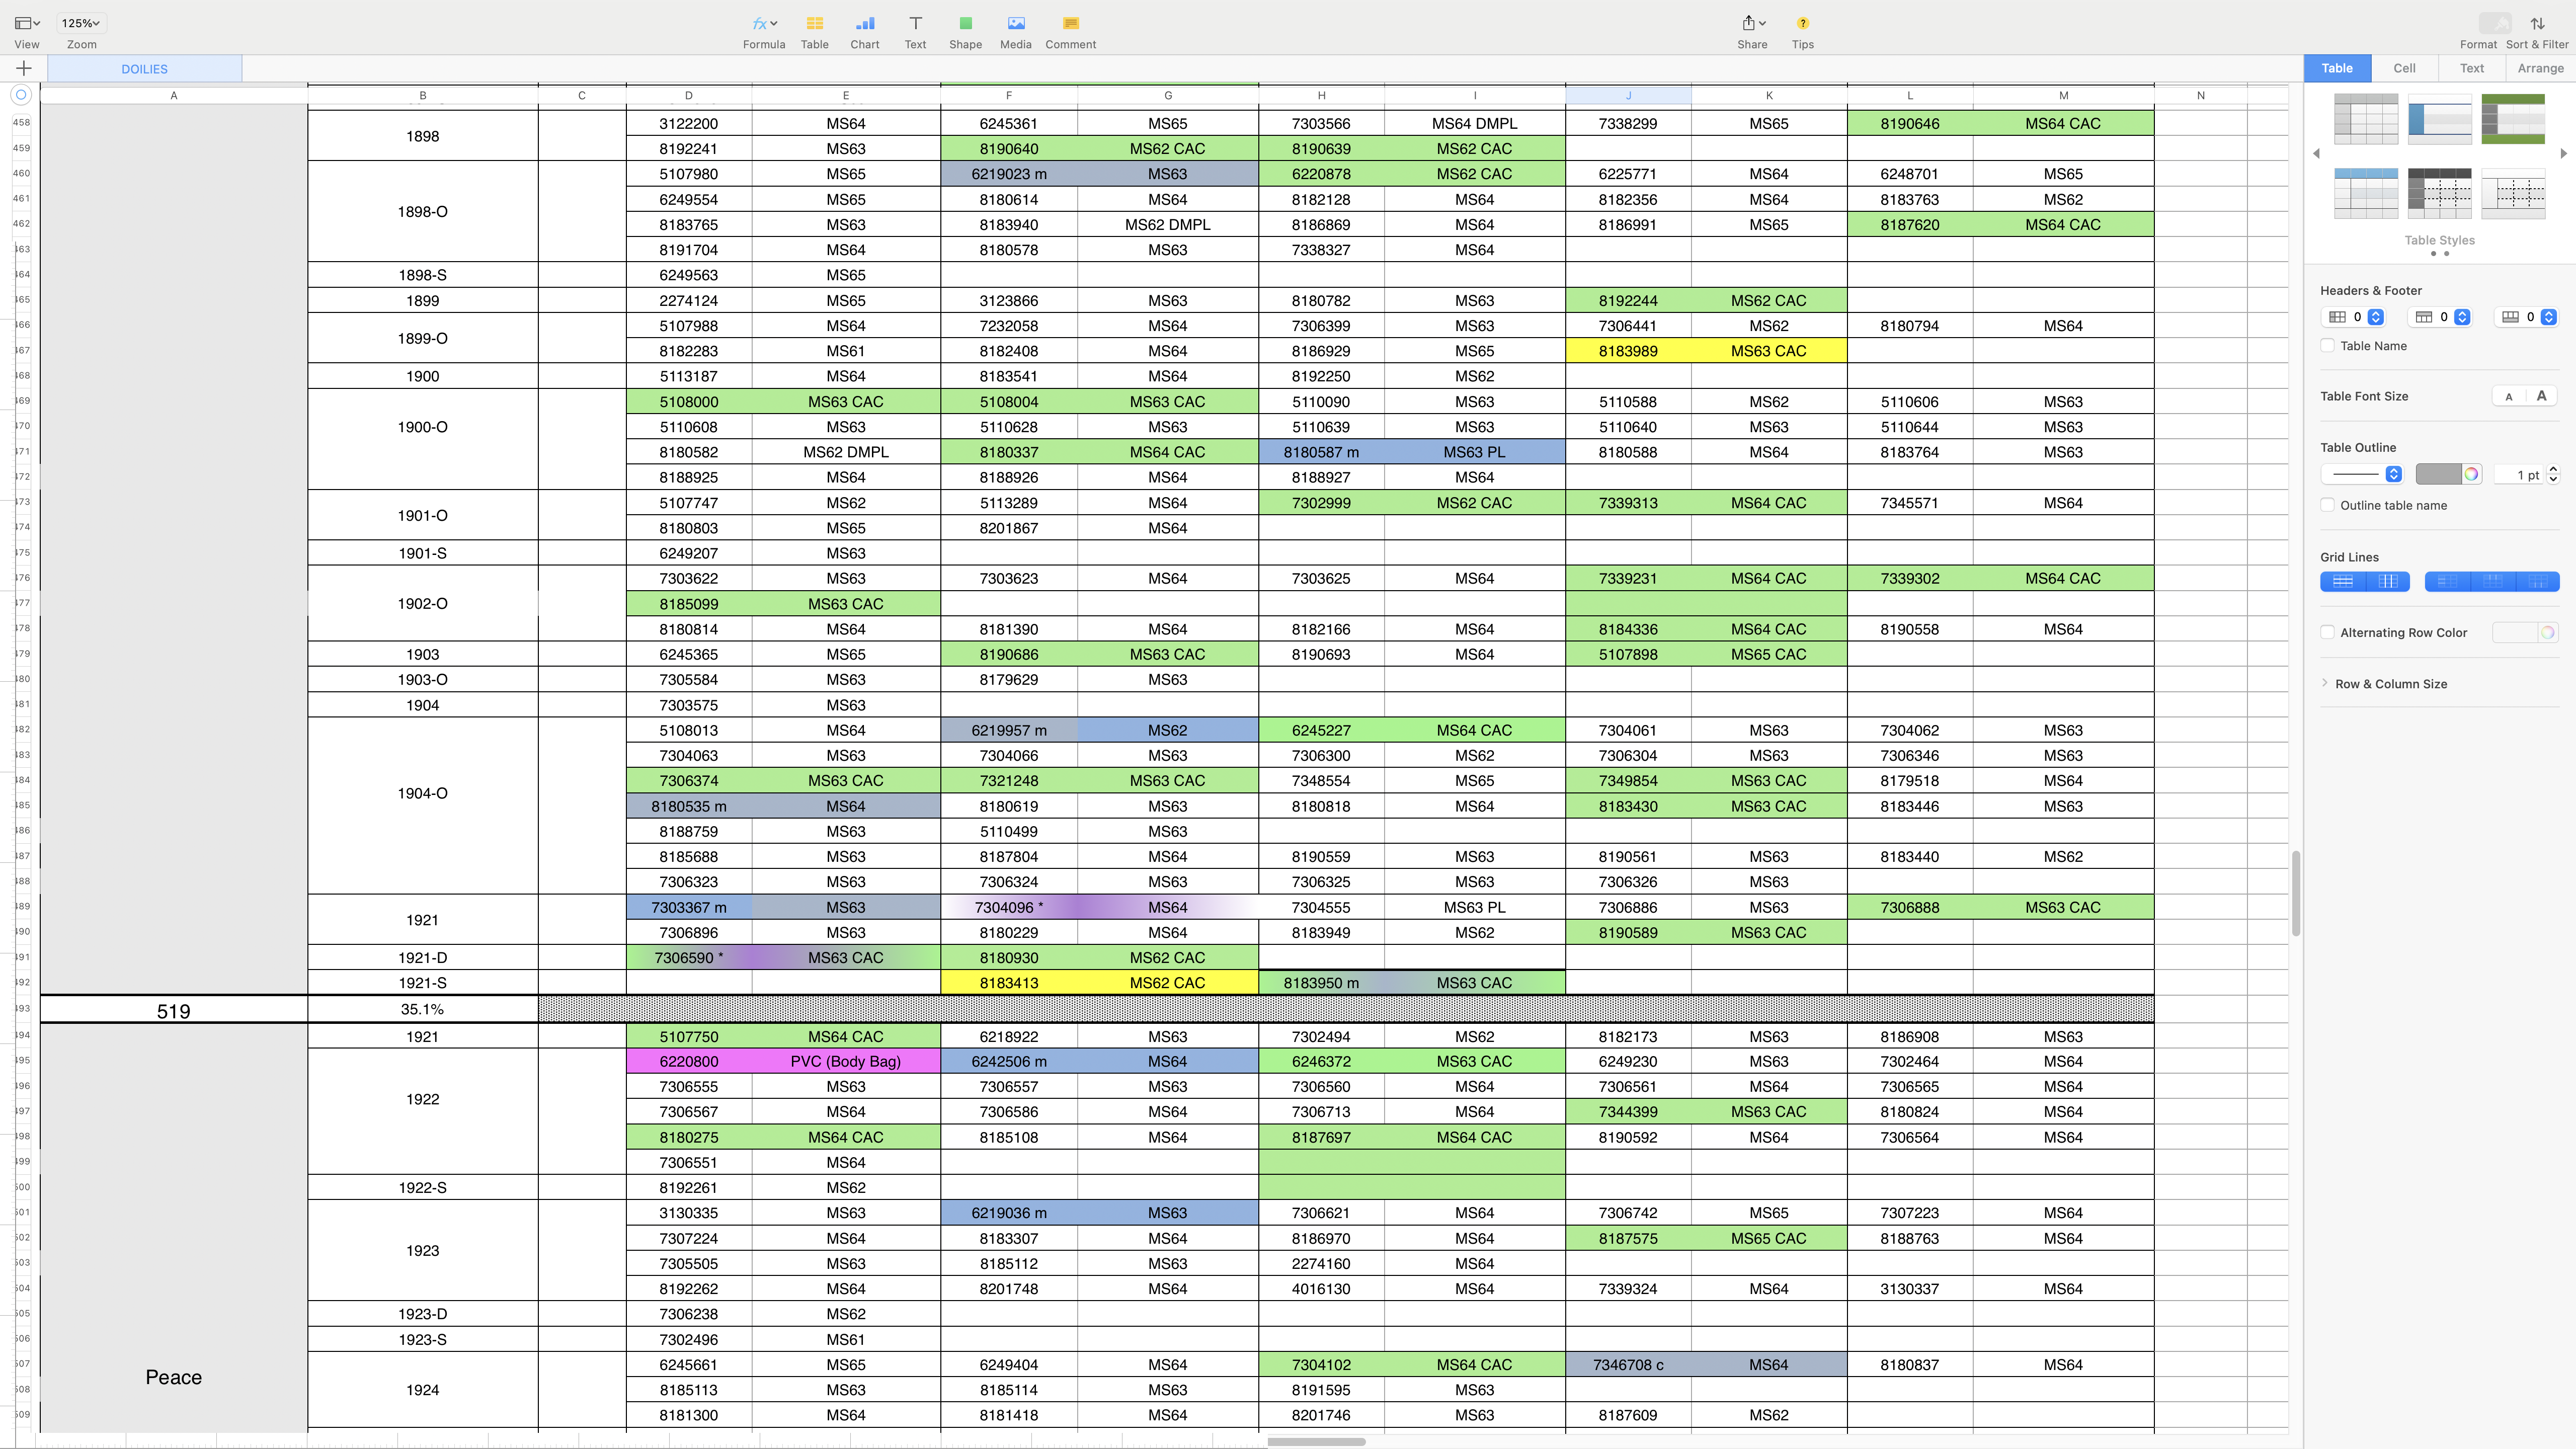Toggle Alternating Row Color checkbox

(2328, 632)
